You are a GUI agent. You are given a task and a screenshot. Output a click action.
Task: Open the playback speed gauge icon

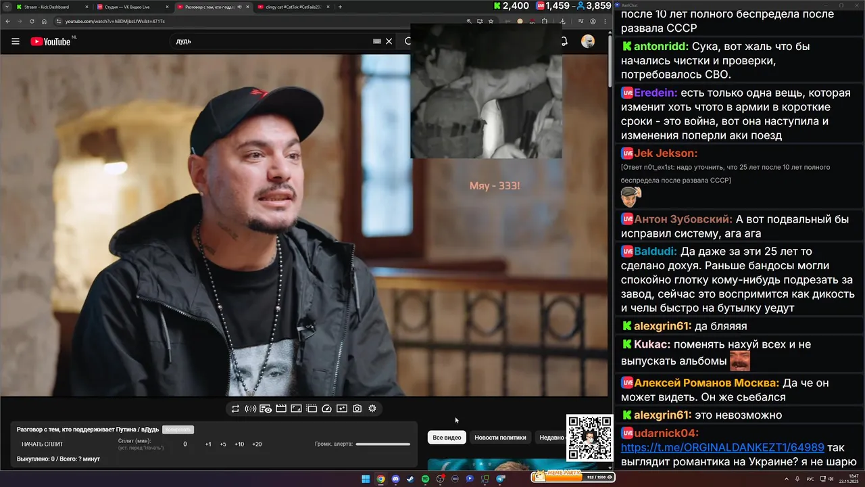pyautogui.click(x=327, y=409)
